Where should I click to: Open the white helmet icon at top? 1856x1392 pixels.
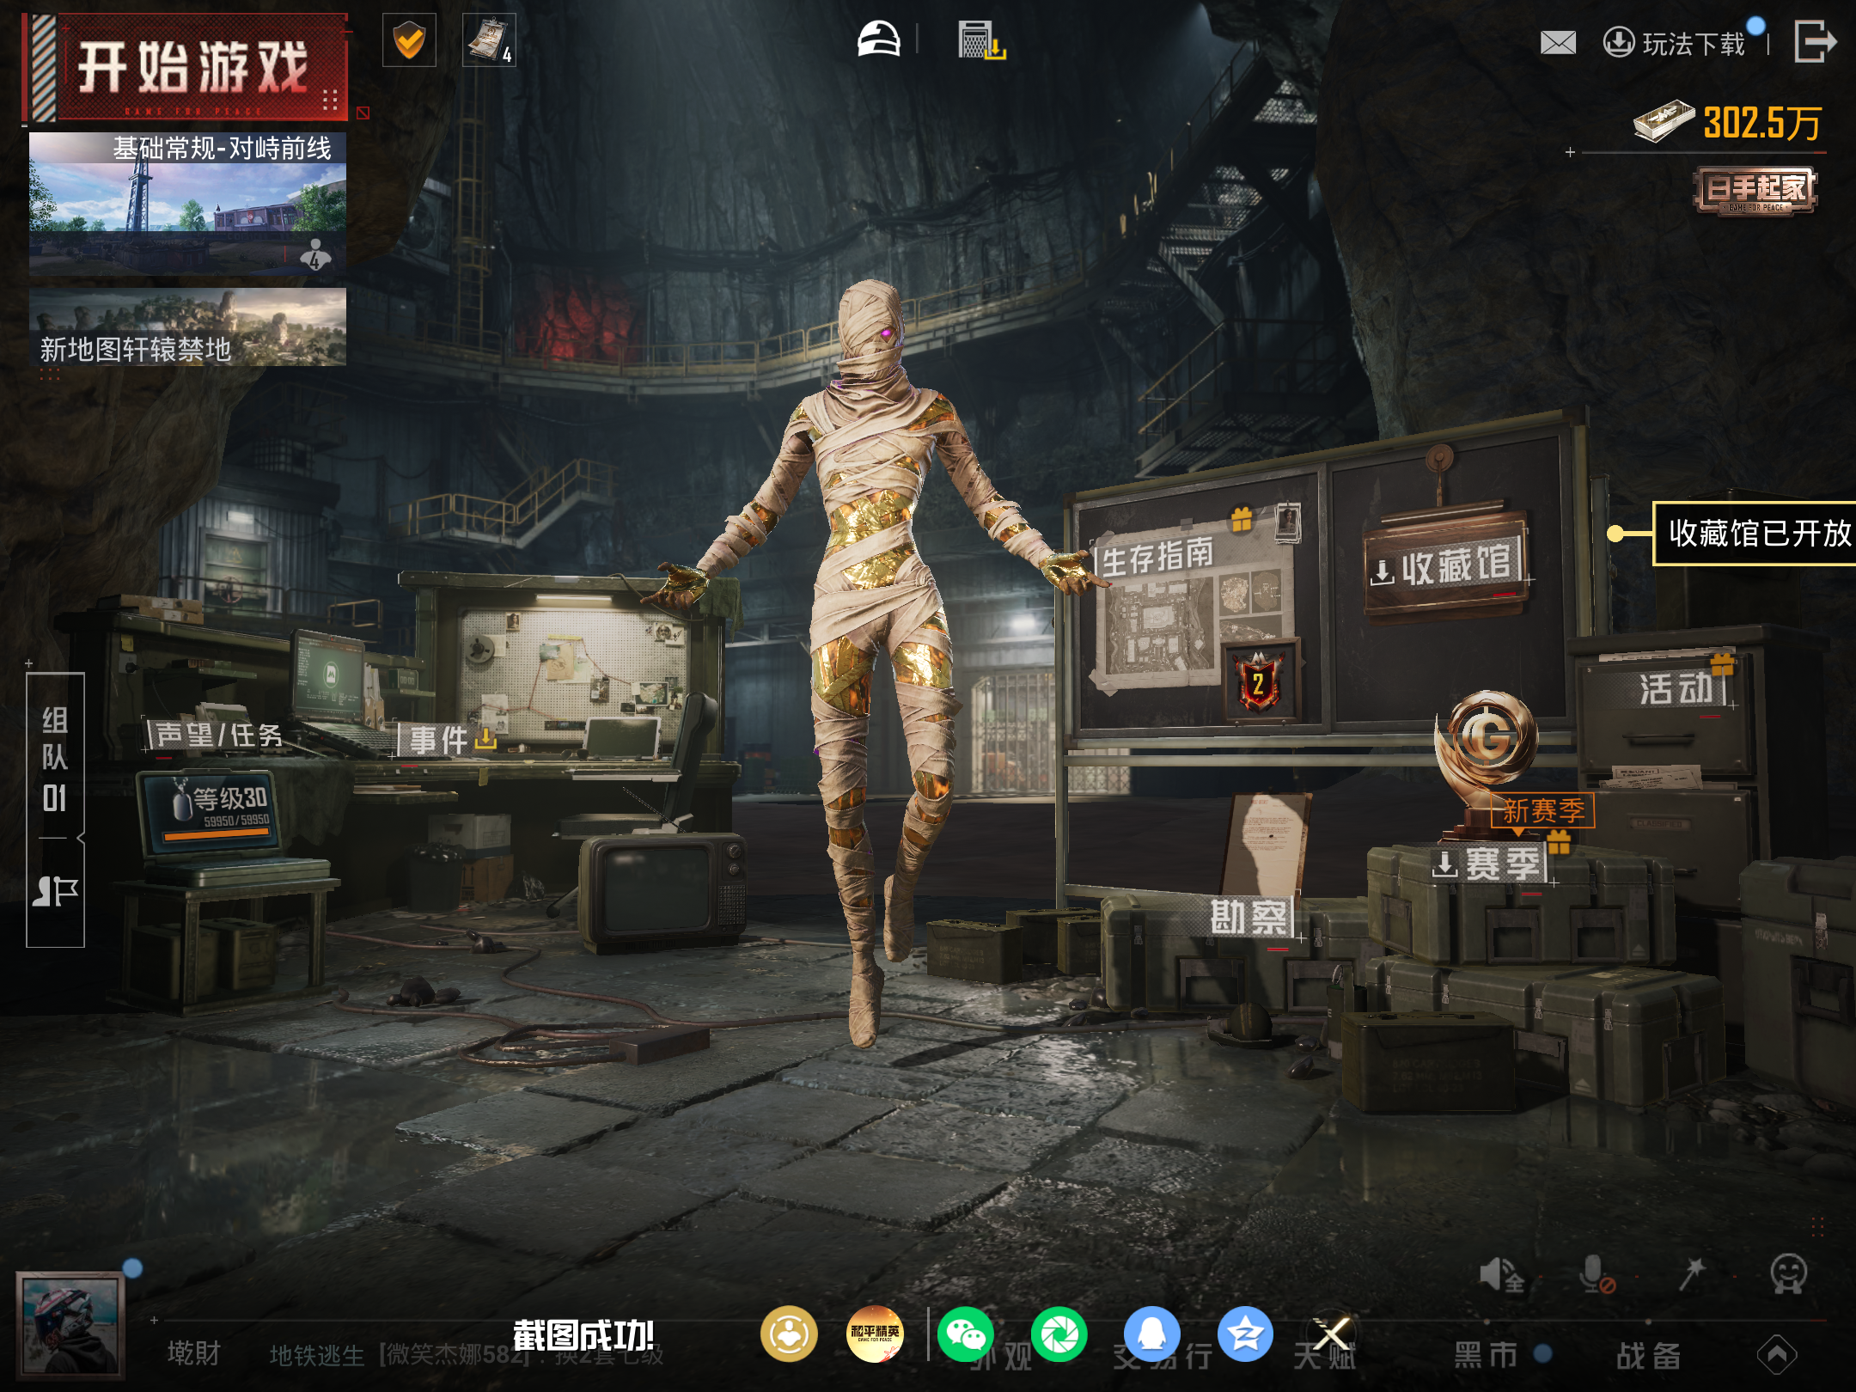click(878, 40)
